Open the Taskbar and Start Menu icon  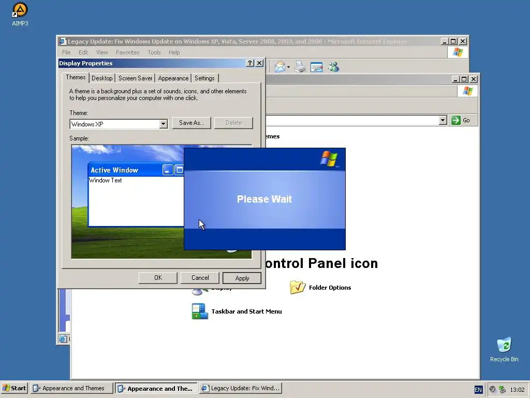[200, 311]
